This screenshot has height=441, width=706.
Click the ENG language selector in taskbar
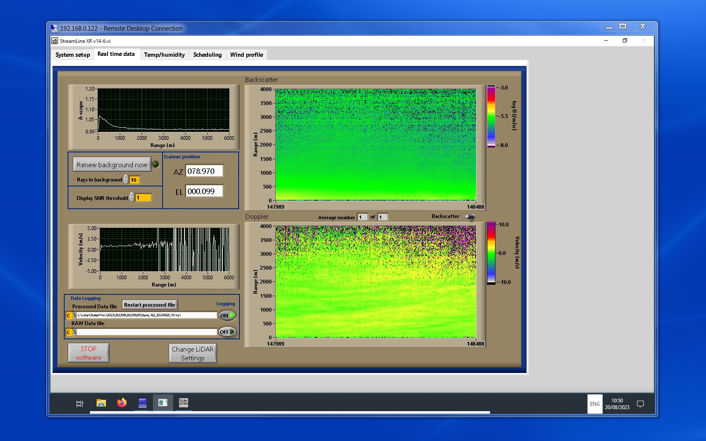(x=595, y=404)
